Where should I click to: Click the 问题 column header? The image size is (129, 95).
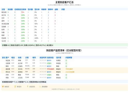[63, 9]
